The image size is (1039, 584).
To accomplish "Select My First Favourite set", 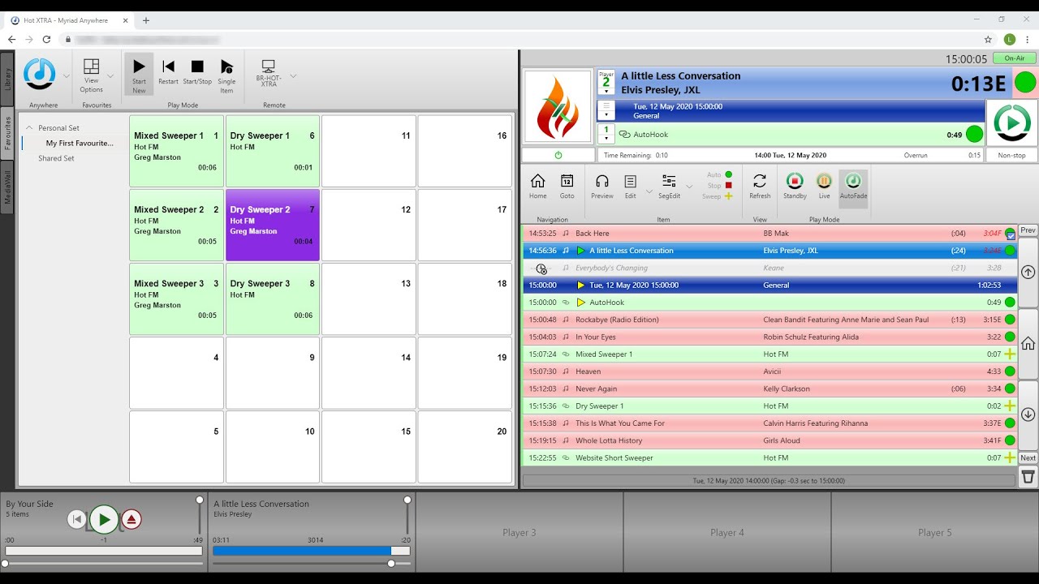I will click(80, 143).
